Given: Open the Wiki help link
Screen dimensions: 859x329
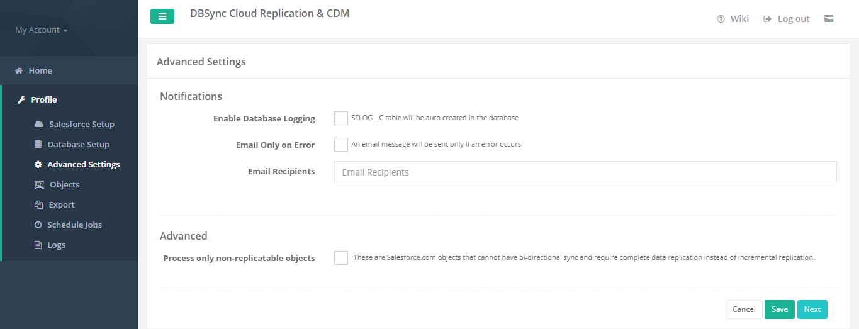Looking at the screenshot, I should point(733,19).
